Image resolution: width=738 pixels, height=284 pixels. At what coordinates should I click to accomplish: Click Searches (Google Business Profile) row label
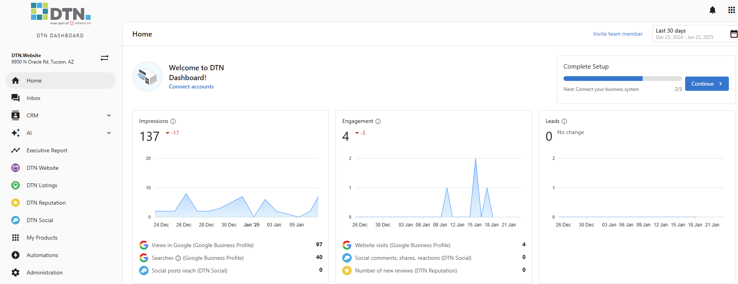[198, 258]
